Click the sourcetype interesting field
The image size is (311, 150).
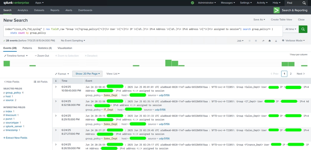(x=12, y=123)
